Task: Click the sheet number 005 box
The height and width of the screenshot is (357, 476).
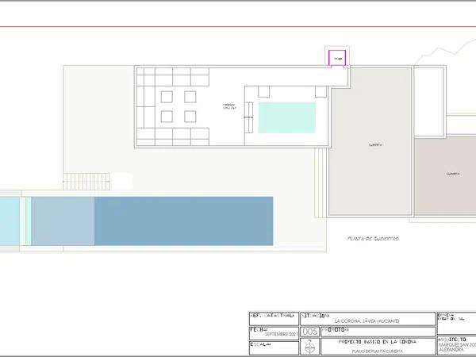Action: click(x=310, y=331)
